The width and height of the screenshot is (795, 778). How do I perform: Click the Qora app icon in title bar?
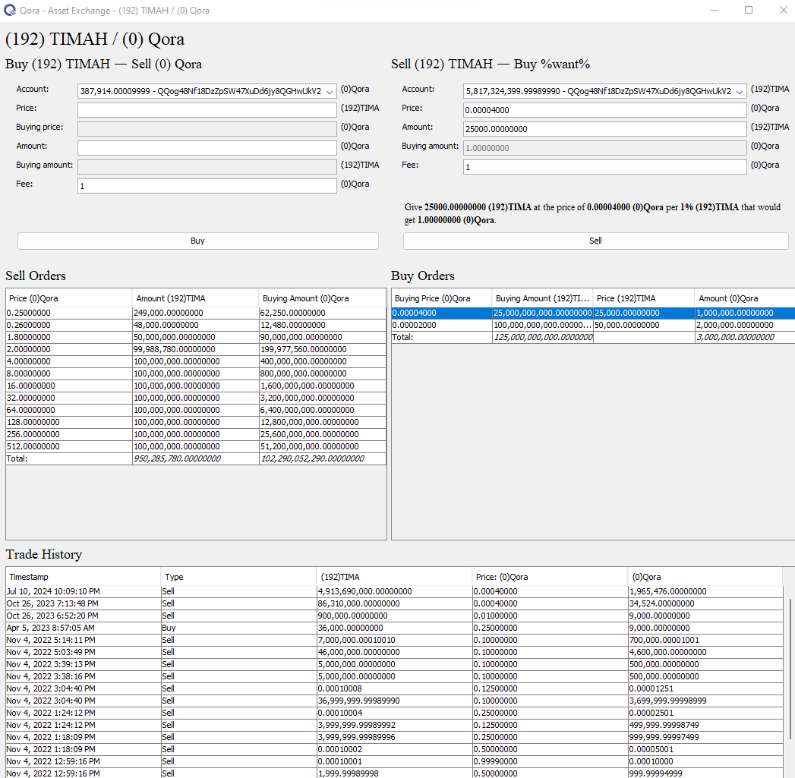pyautogui.click(x=10, y=10)
